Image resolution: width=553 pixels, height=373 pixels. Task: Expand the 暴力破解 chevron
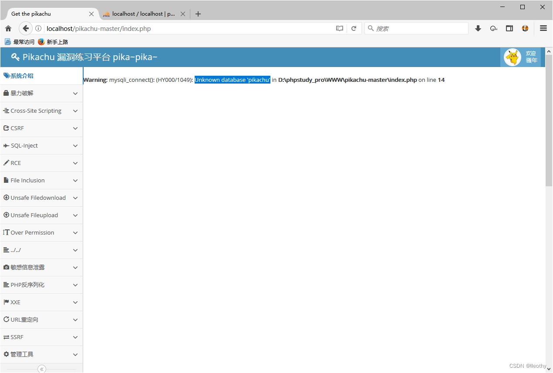click(75, 94)
